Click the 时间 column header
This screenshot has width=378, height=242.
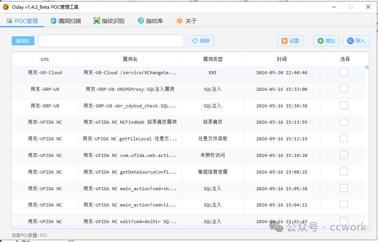[x=281, y=59]
